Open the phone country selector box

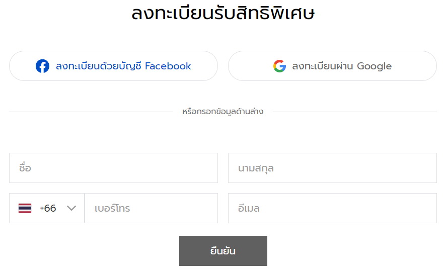pyautogui.click(x=47, y=208)
